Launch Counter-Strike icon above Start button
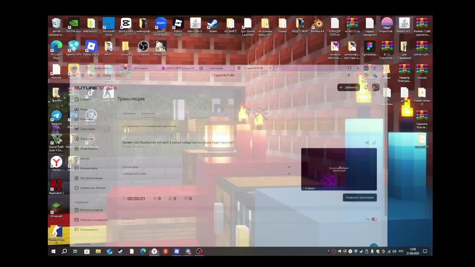The height and width of the screenshot is (267, 475). [x=56, y=234]
